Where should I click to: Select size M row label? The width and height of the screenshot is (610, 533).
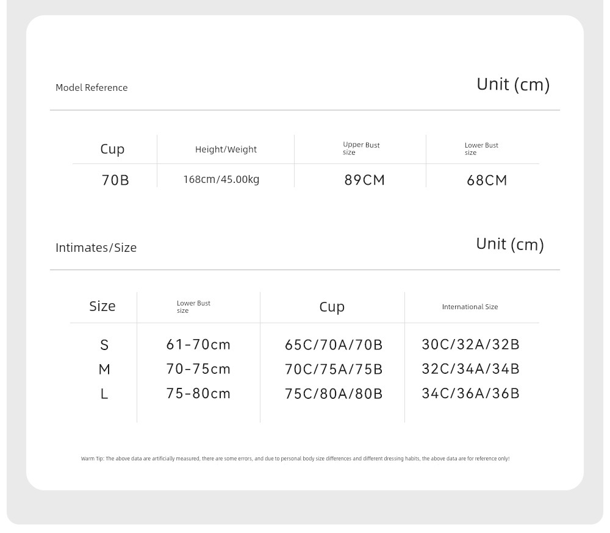pos(104,369)
